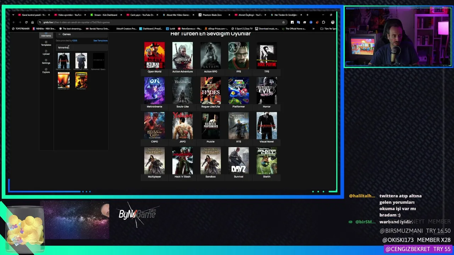
Task: Select the Hades Rogue-Like/Lite cover
Action: pyautogui.click(x=210, y=90)
